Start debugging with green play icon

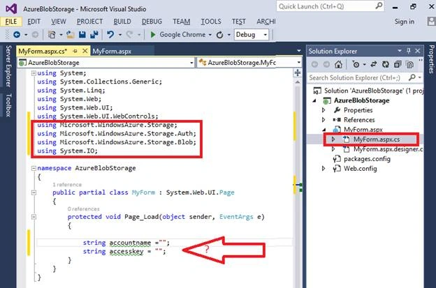pyautogui.click(x=152, y=35)
